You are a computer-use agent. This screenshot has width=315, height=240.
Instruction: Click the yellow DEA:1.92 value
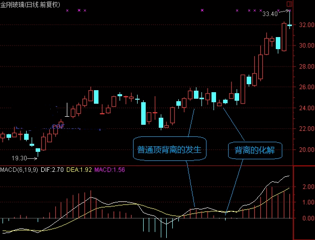(x=79, y=170)
